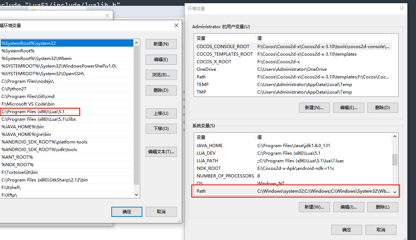
Task: Select the WindowsPowerShell\v1.0\ path entry
Action: tap(67, 66)
